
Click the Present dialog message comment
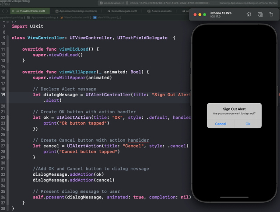pos(77,191)
